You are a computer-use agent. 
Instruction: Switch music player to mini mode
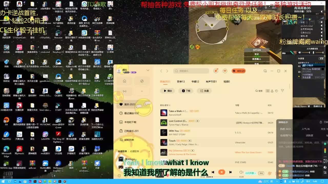click(x=265, y=71)
